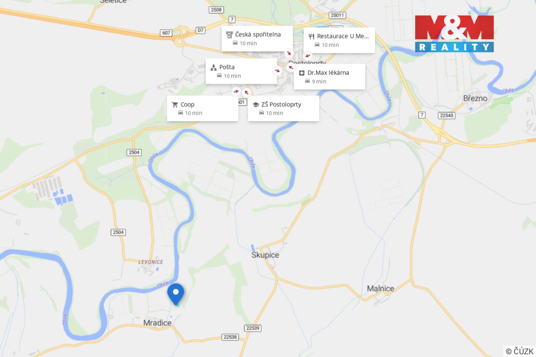Click the red arrow marker beside Pošta
The height and width of the screenshot is (357, 536).
tap(277, 70)
